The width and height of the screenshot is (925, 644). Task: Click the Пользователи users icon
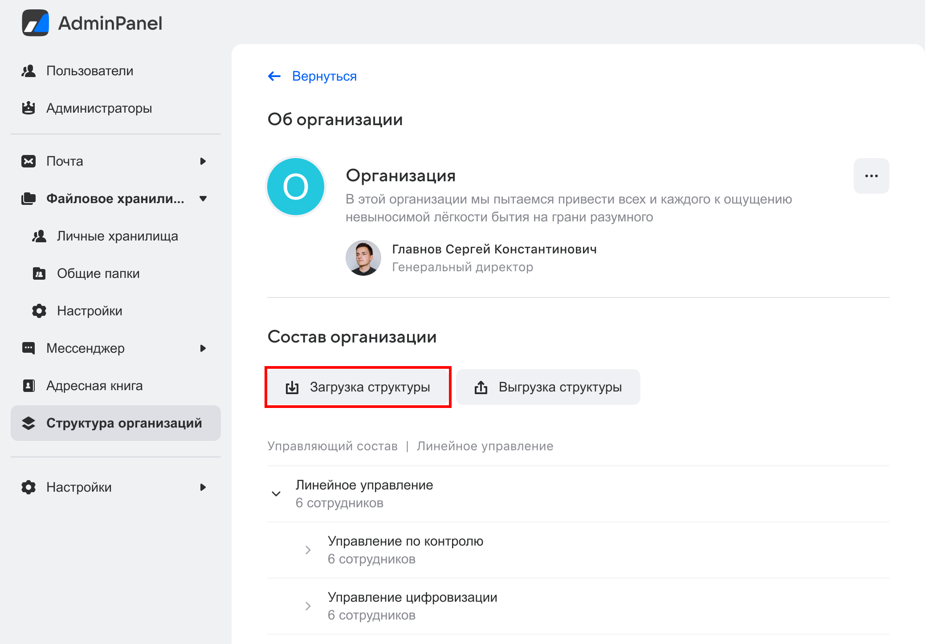(29, 71)
